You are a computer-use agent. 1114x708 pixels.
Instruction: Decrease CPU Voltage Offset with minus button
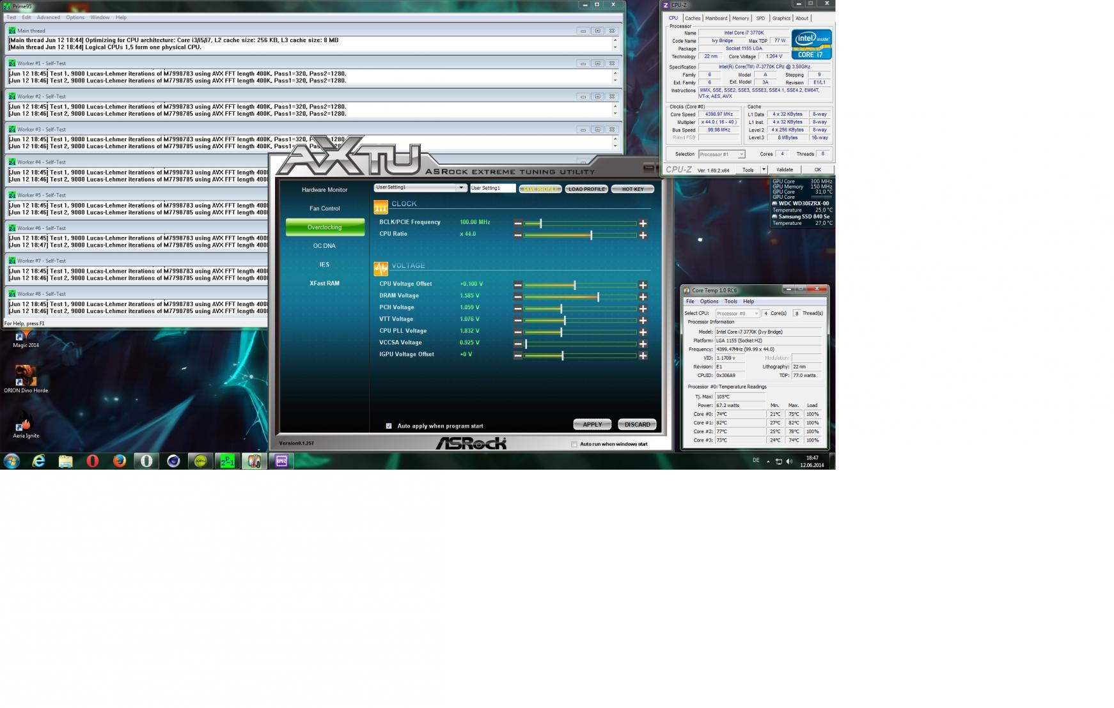[x=518, y=285]
